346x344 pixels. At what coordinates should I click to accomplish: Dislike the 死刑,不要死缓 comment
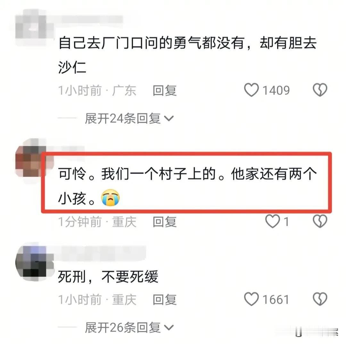tap(320, 299)
